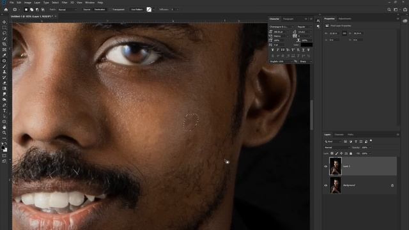The width and height of the screenshot is (409, 230).
Task: Enable the Transparent checkbox
Action: (x=111, y=10)
